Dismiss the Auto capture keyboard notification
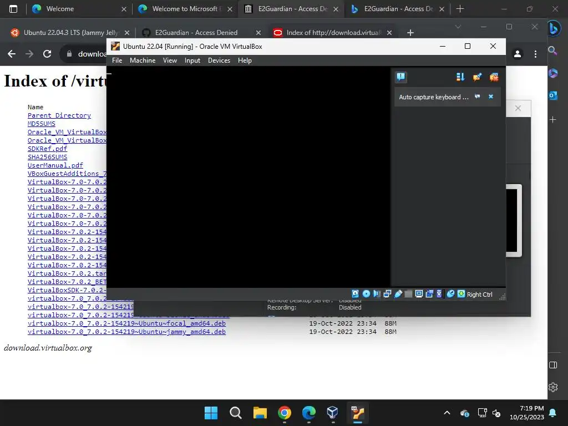The height and width of the screenshot is (426, 568). click(x=491, y=97)
